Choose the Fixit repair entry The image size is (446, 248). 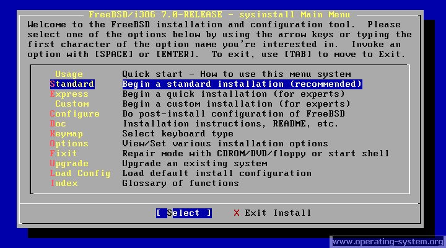63,153
